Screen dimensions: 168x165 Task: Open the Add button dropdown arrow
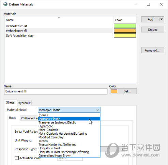point(162,19)
